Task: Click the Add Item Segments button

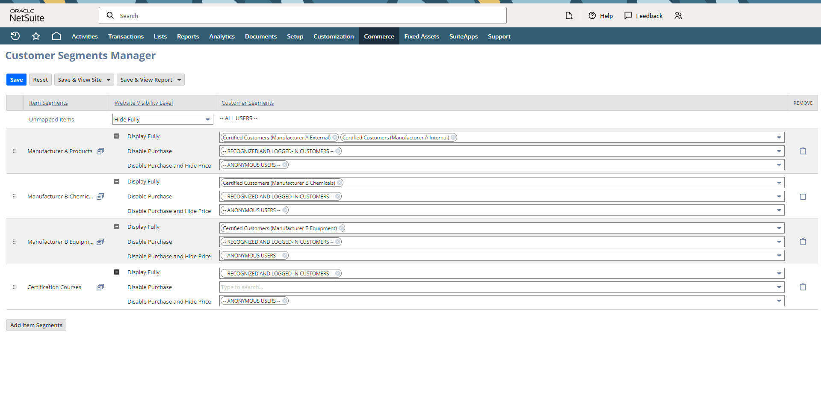Action: pos(36,325)
